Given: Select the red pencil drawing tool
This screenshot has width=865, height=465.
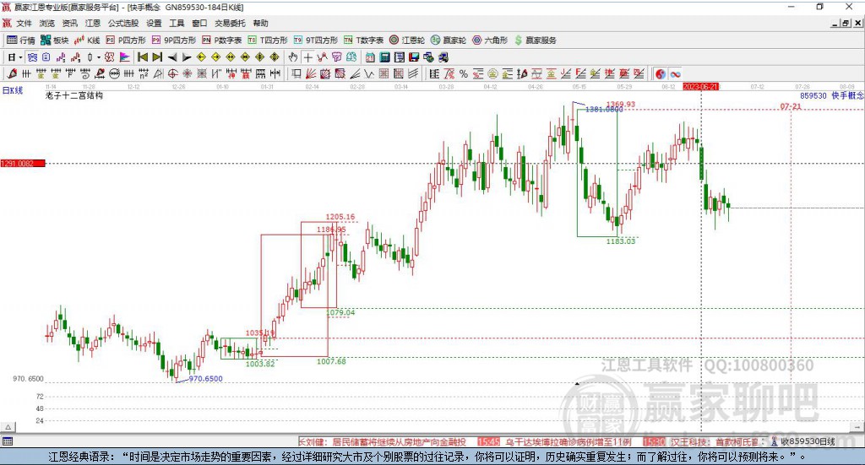Looking at the screenshot, I should (x=12, y=73).
